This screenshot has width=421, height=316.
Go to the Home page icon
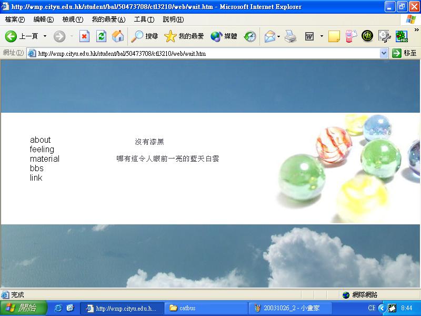click(118, 36)
